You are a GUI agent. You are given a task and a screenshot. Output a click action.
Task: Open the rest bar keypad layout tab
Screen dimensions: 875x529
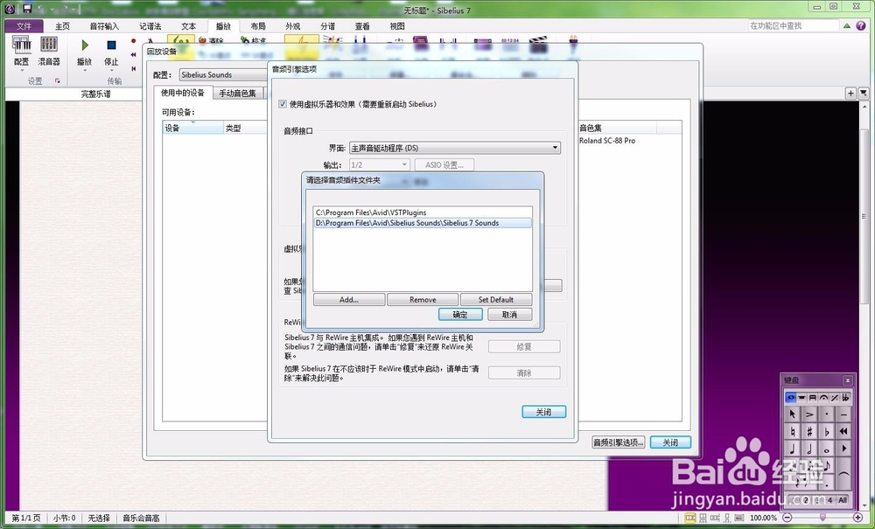(x=801, y=398)
